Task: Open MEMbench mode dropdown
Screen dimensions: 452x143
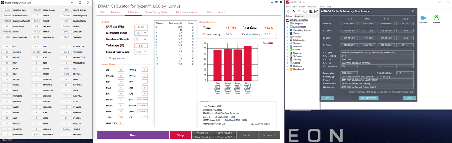Action: (x=141, y=33)
